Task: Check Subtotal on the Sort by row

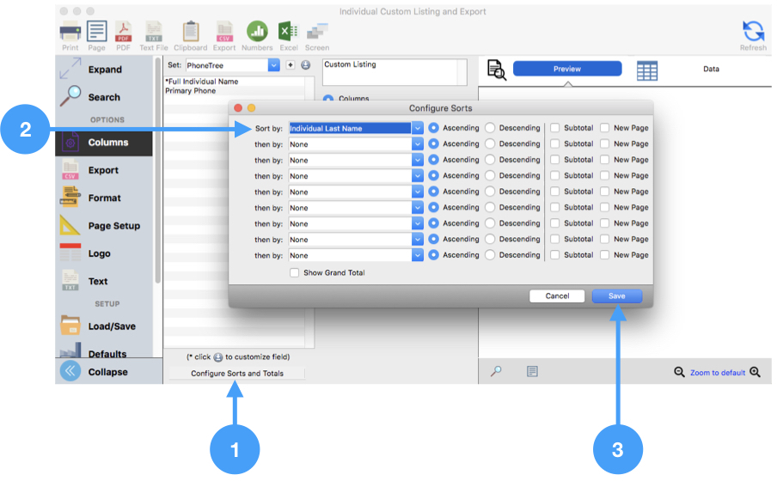Action: click(x=554, y=128)
